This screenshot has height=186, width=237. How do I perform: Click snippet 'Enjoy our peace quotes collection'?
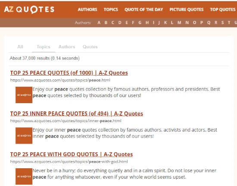tap(126, 92)
